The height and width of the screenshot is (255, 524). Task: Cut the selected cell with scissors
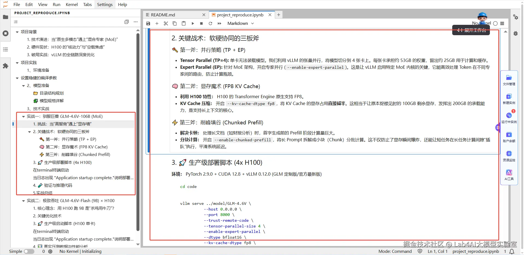pyautogui.click(x=166, y=23)
